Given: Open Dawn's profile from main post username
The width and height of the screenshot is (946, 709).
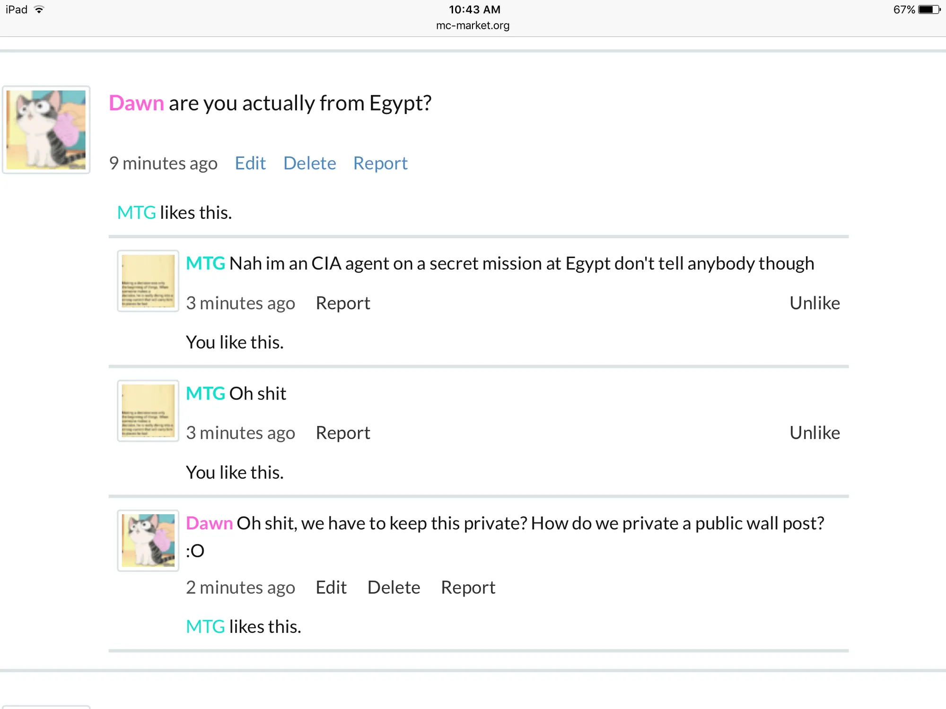Looking at the screenshot, I should pyautogui.click(x=136, y=103).
